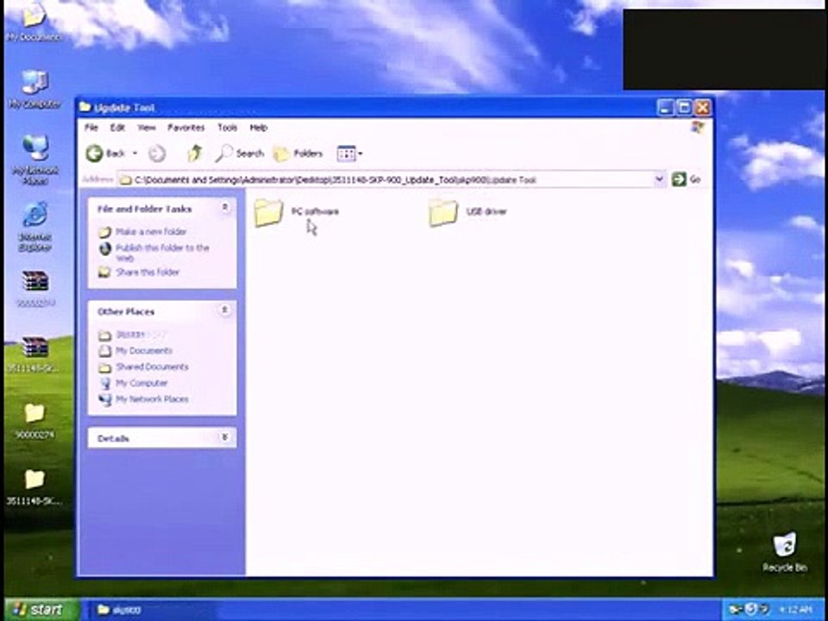Click the first system tray icon
The image size is (828, 621).
click(x=736, y=611)
